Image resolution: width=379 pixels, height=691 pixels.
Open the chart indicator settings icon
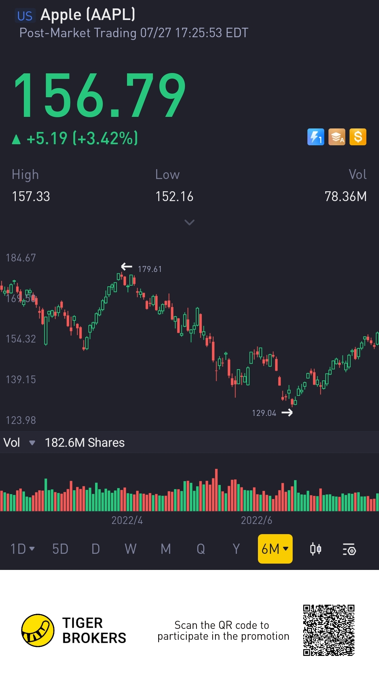[x=349, y=549]
